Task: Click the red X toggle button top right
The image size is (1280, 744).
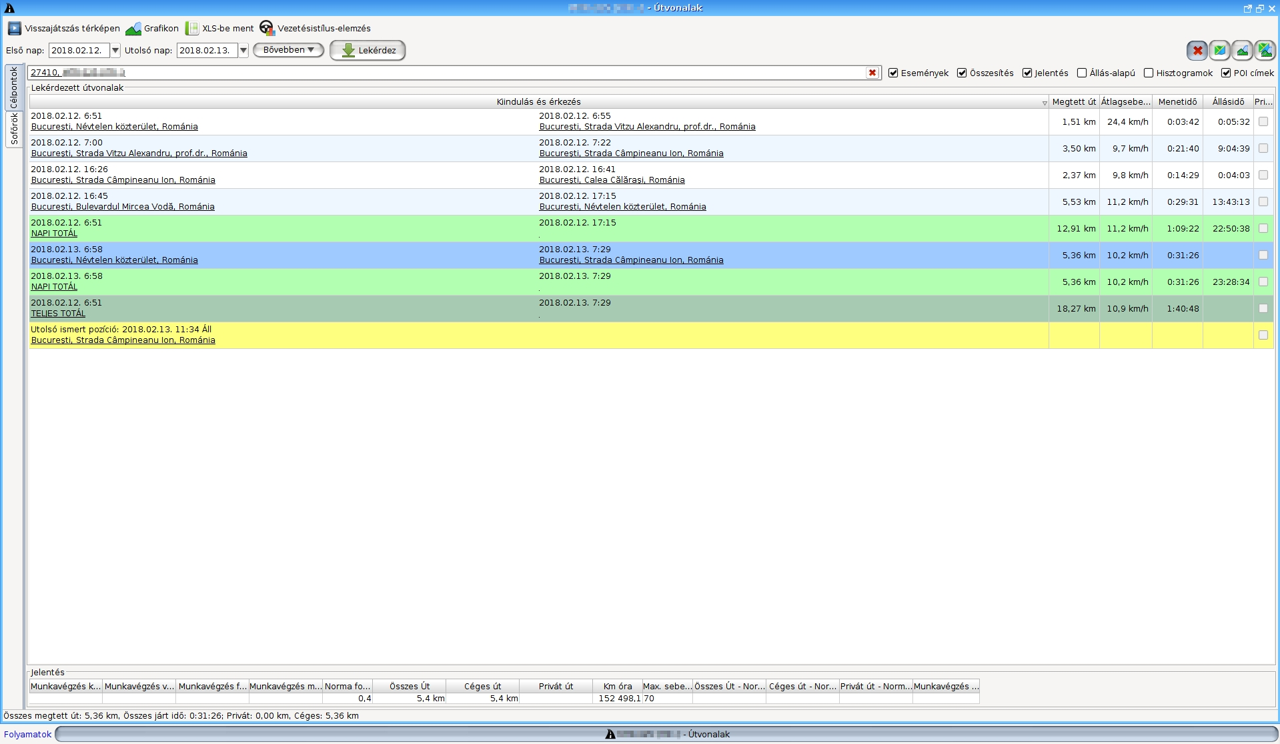Action: pyautogui.click(x=1197, y=51)
